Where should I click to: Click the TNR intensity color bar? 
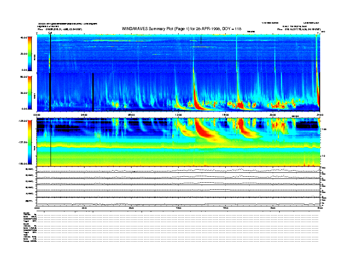point(30,142)
